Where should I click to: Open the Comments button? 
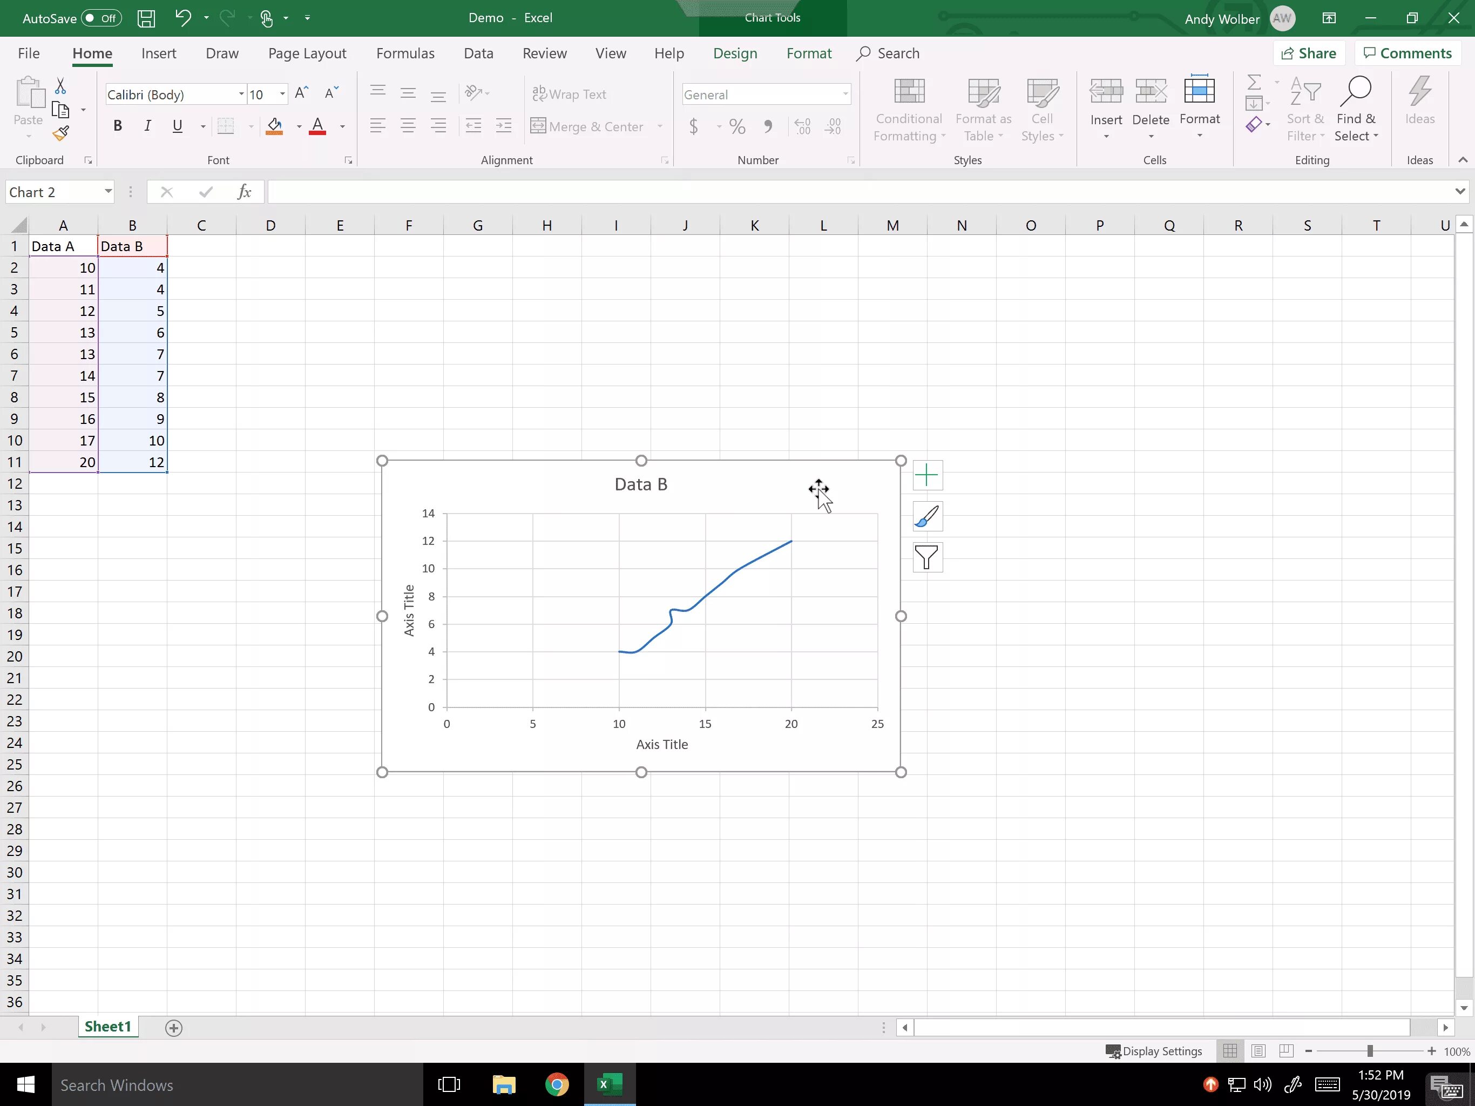1407,53
